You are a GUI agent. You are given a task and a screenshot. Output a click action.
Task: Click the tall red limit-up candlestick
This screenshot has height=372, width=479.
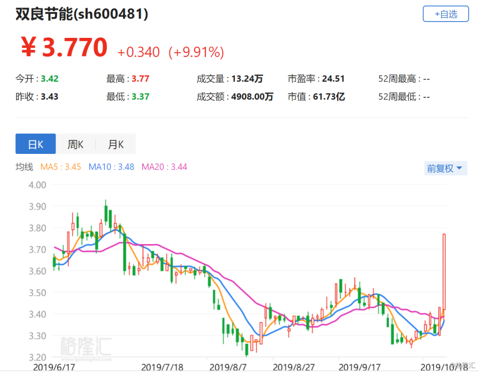pyautogui.click(x=444, y=272)
